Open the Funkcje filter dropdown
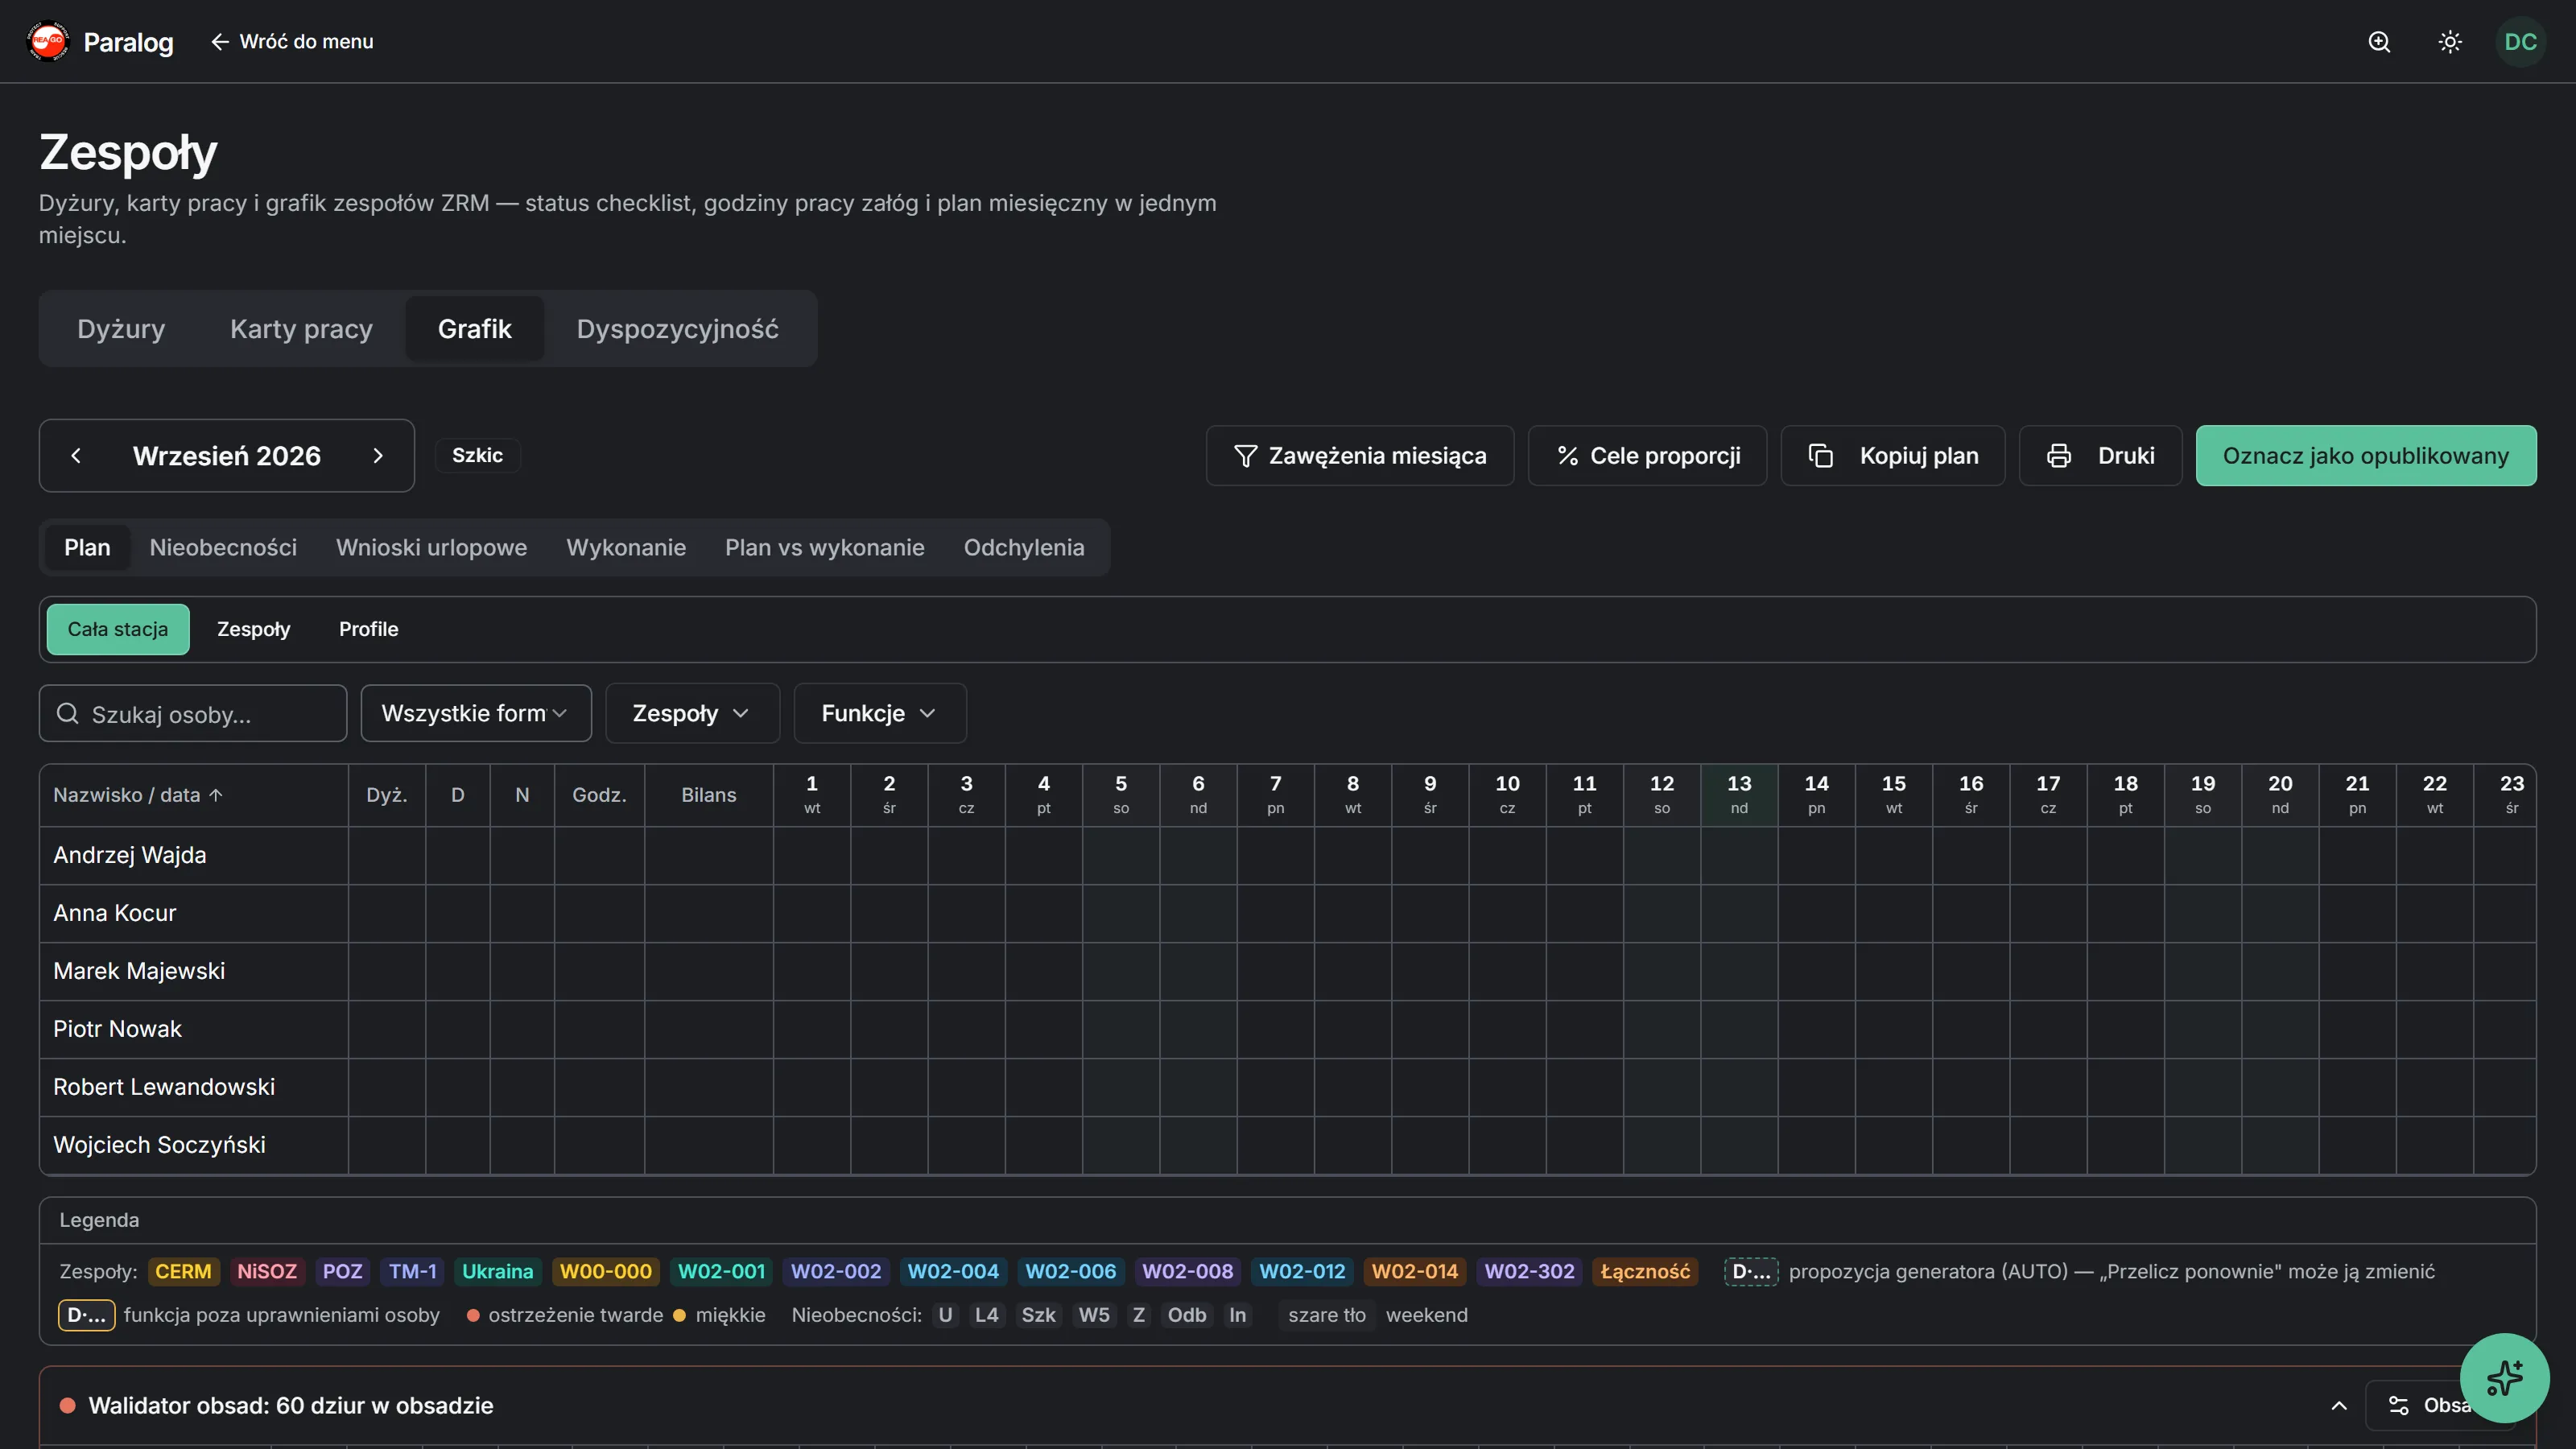 (880, 714)
